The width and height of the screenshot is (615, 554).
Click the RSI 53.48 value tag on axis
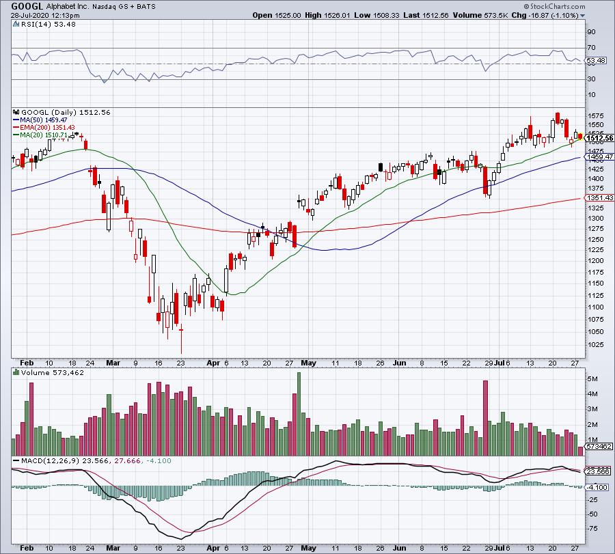[x=596, y=60]
